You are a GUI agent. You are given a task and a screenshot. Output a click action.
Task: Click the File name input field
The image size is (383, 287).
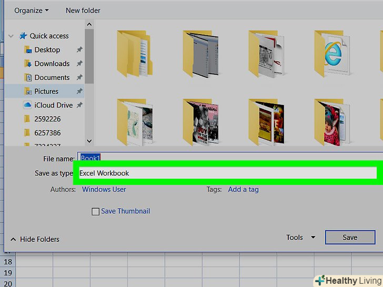[230, 157]
